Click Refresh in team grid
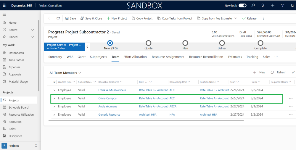296x150 pixels. pyautogui.click(x=279, y=72)
